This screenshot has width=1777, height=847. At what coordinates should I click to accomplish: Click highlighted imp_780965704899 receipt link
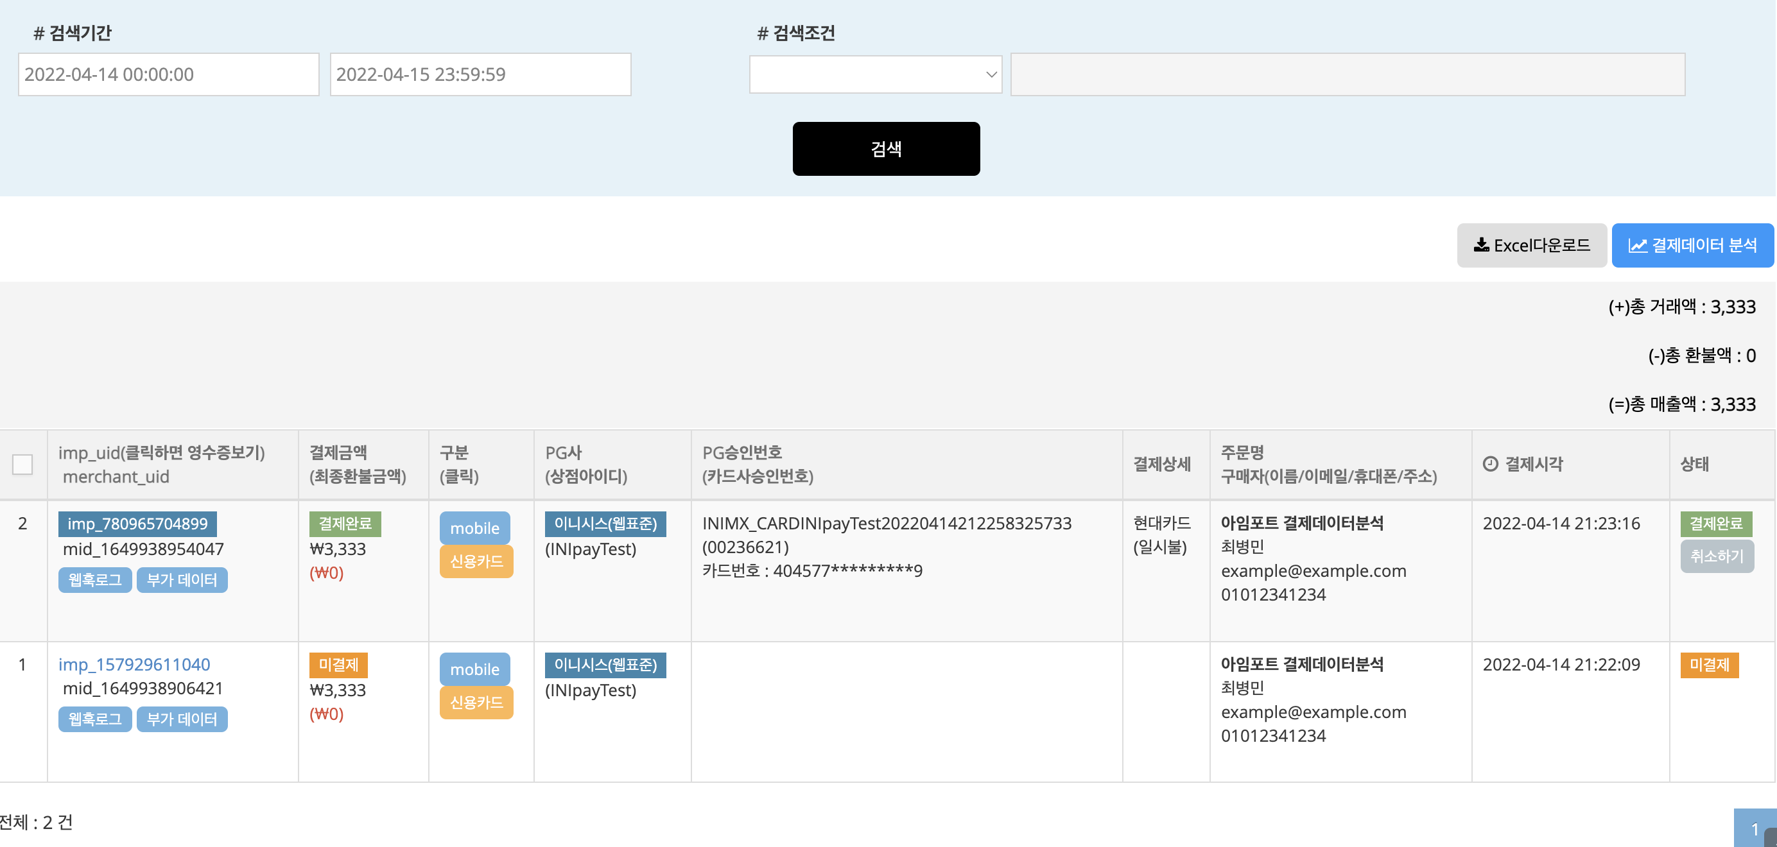pos(137,524)
